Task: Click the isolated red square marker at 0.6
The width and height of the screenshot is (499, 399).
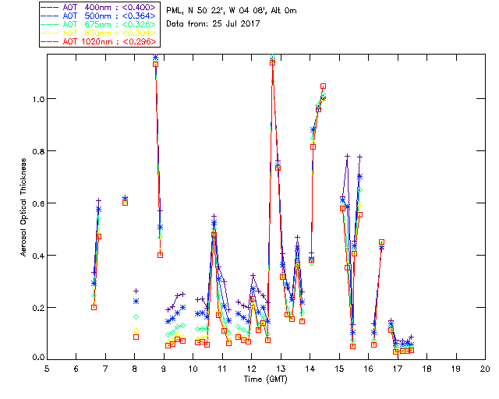Action: (125, 203)
